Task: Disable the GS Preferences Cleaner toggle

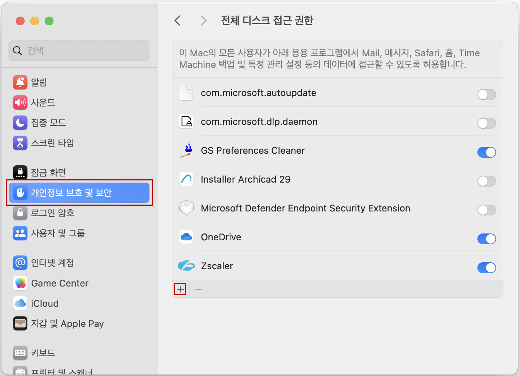Action: (x=486, y=152)
